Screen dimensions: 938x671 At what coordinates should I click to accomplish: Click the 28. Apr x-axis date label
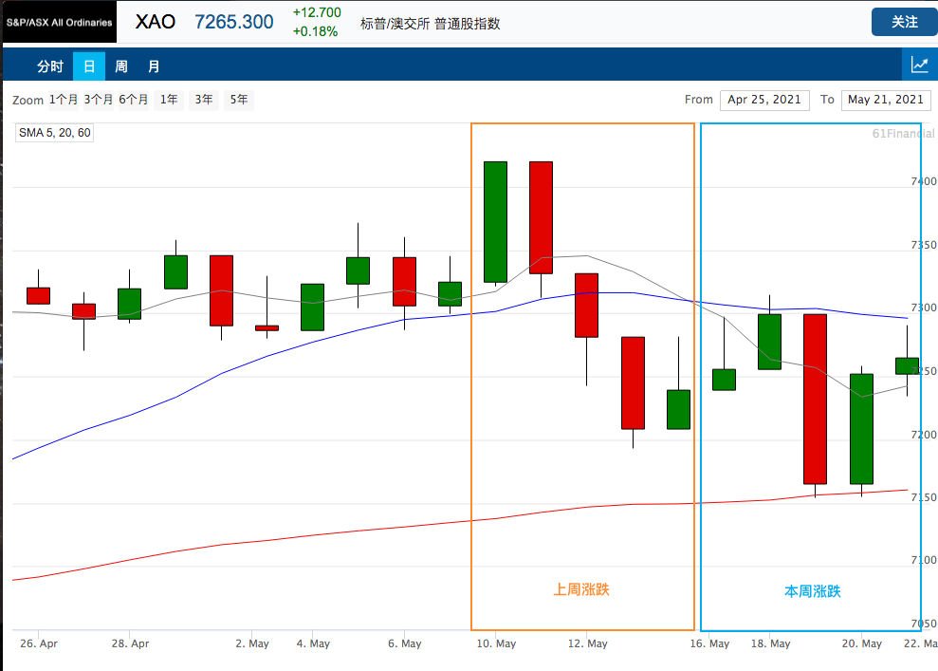tap(131, 643)
